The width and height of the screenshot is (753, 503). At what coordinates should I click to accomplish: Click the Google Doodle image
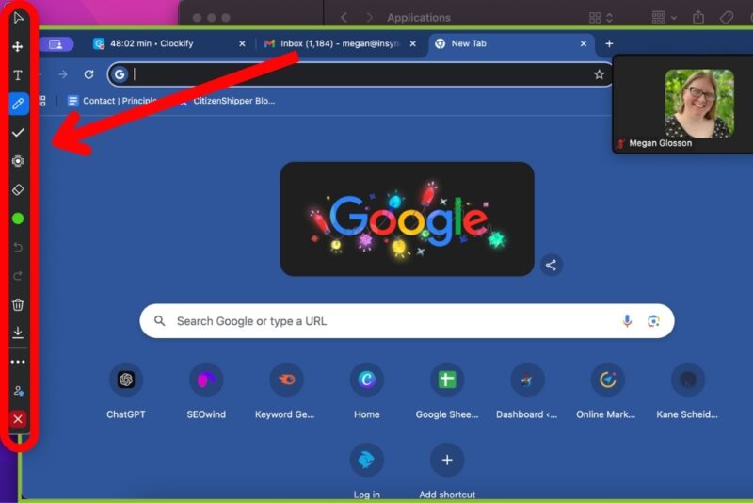[x=407, y=219]
